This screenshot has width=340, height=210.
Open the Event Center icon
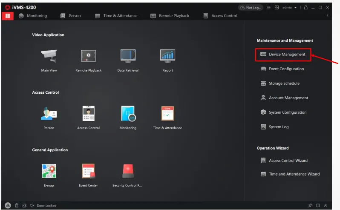point(88,171)
